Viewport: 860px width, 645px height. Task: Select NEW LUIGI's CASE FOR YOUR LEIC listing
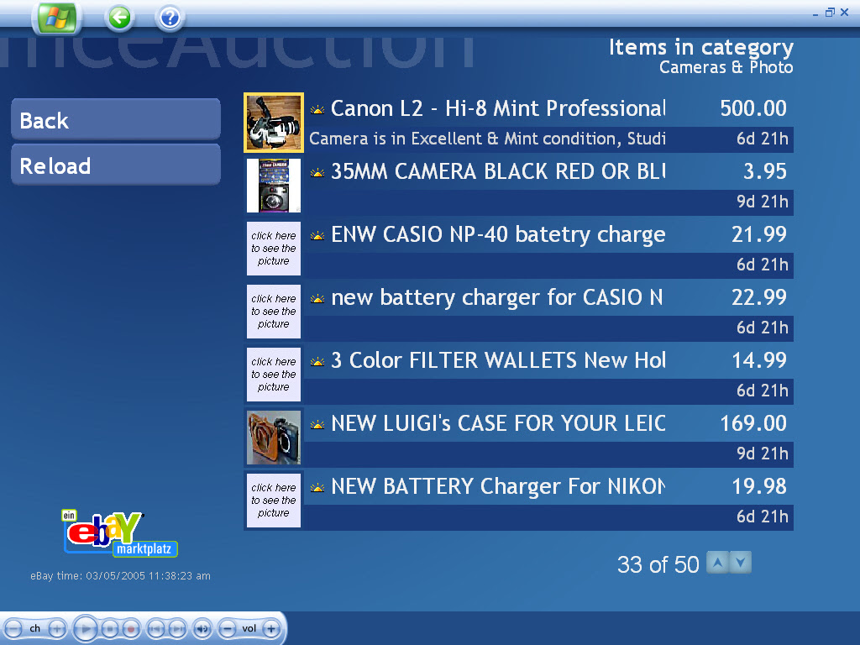click(x=498, y=423)
